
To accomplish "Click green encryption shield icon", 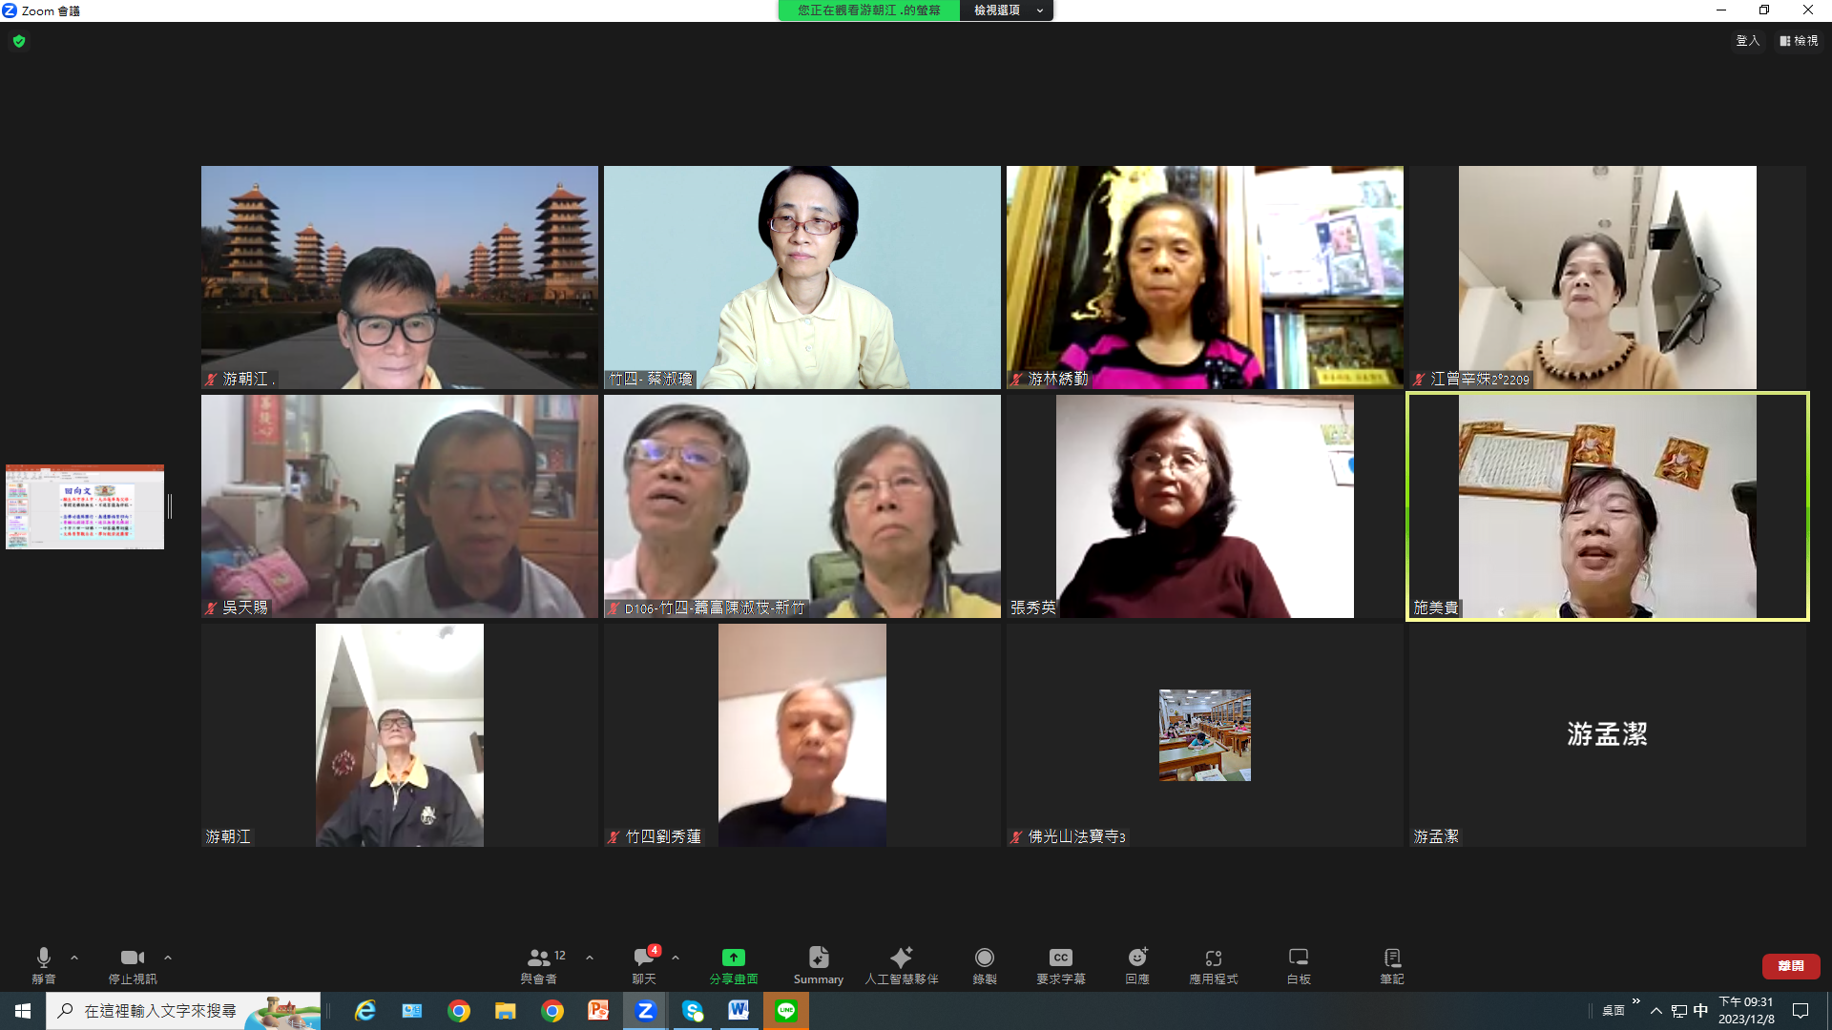I will (19, 41).
